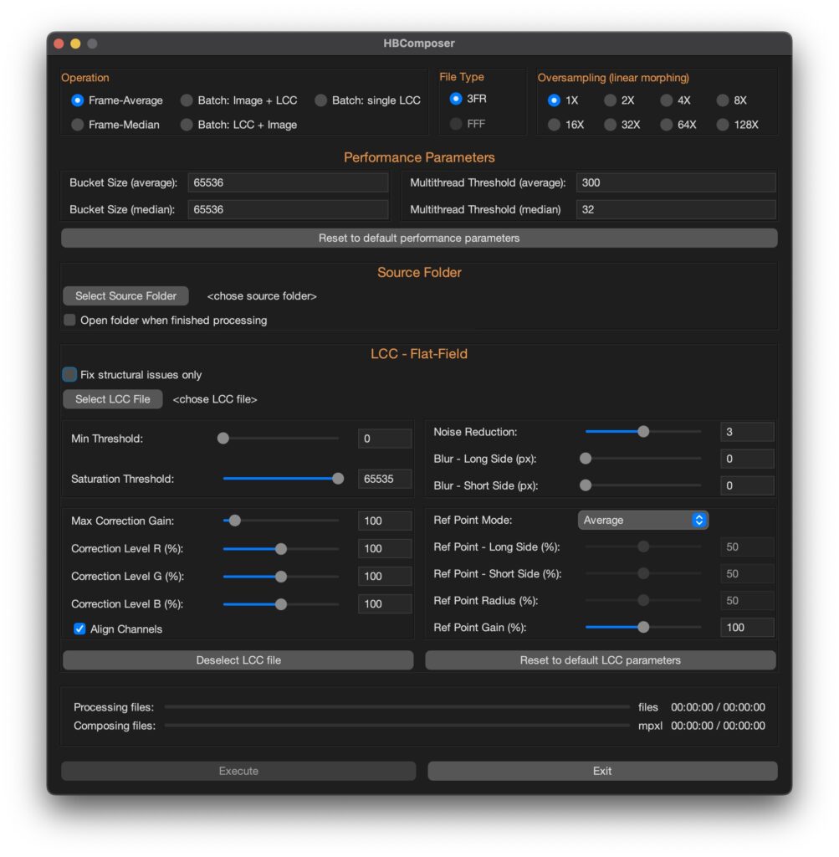Click the Max Correction Gain value field
Viewport: 839px width, 857px height.
pyautogui.click(x=385, y=521)
